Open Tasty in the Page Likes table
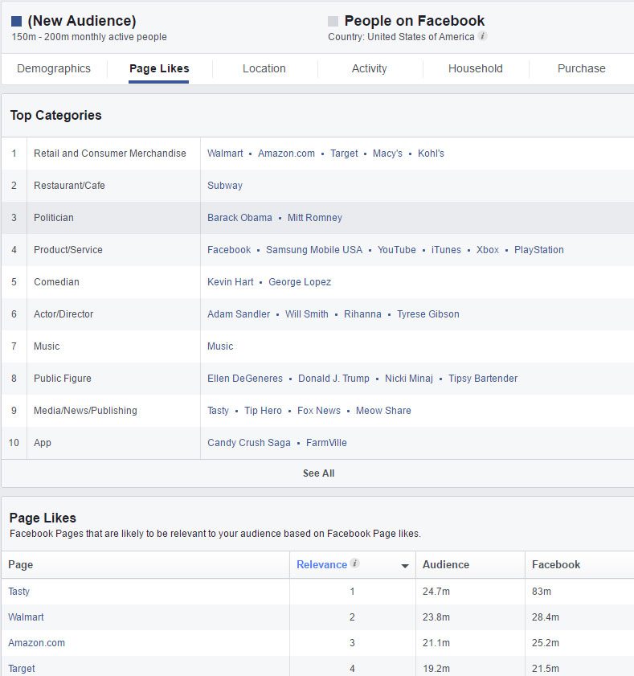Viewport: 634px width, 676px height. point(19,592)
